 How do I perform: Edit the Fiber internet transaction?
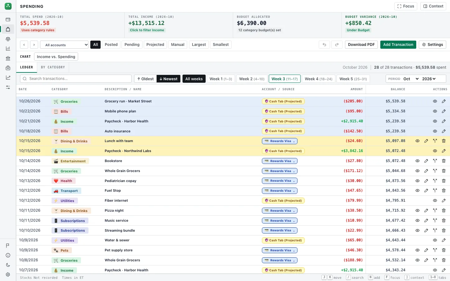(444, 201)
